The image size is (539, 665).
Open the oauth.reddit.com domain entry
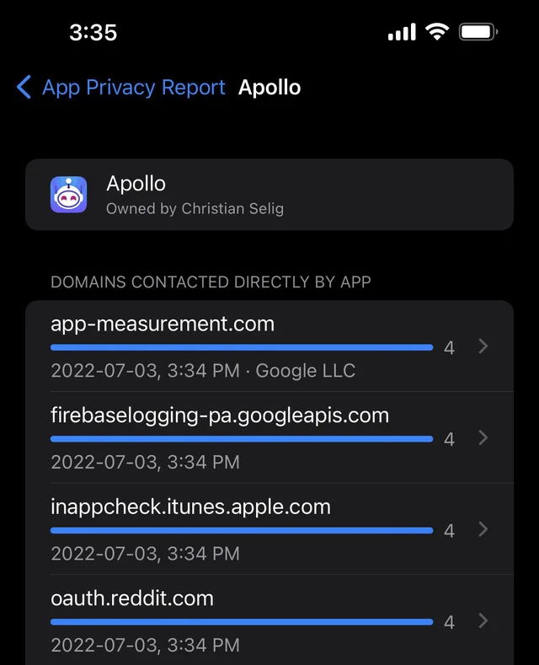click(x=269, y=620)
